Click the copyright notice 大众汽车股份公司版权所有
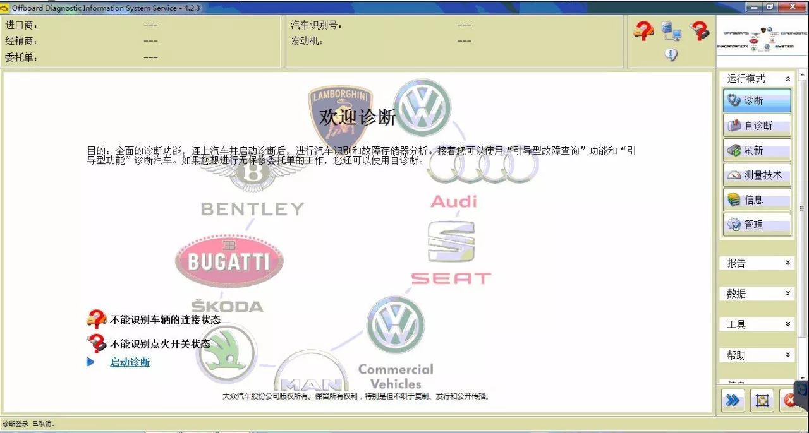 pos(356,396)
